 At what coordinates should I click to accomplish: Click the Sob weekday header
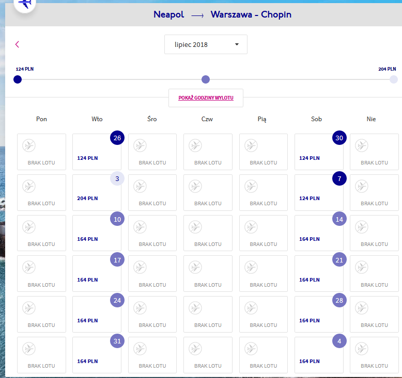pyautogui.click(x=316, y=119)
